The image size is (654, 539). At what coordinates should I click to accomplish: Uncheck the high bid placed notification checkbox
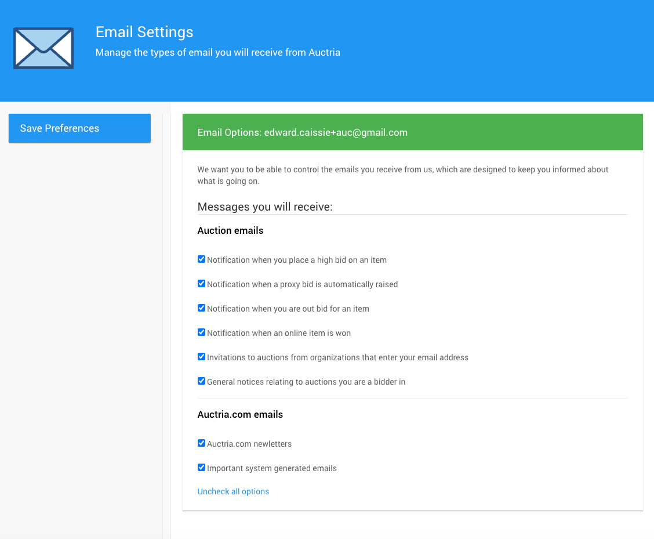pyautogui.click(x=202, y=259)
